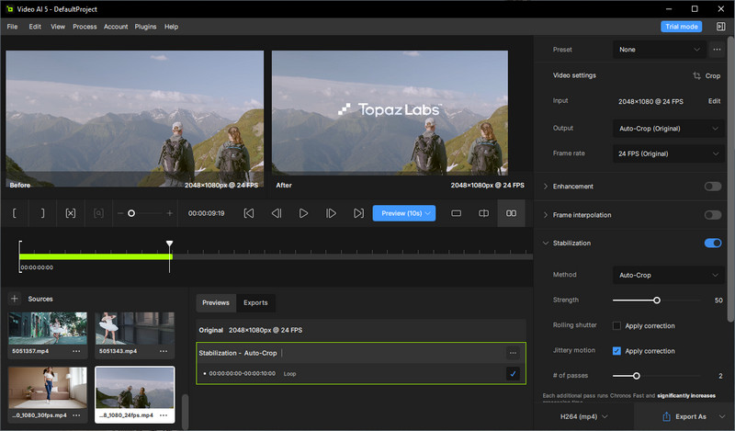Image resolution: width=735 pixels, height=431 pixels.
Task: Adjust the Strength slider handle
Action: (x=657, y=301)
